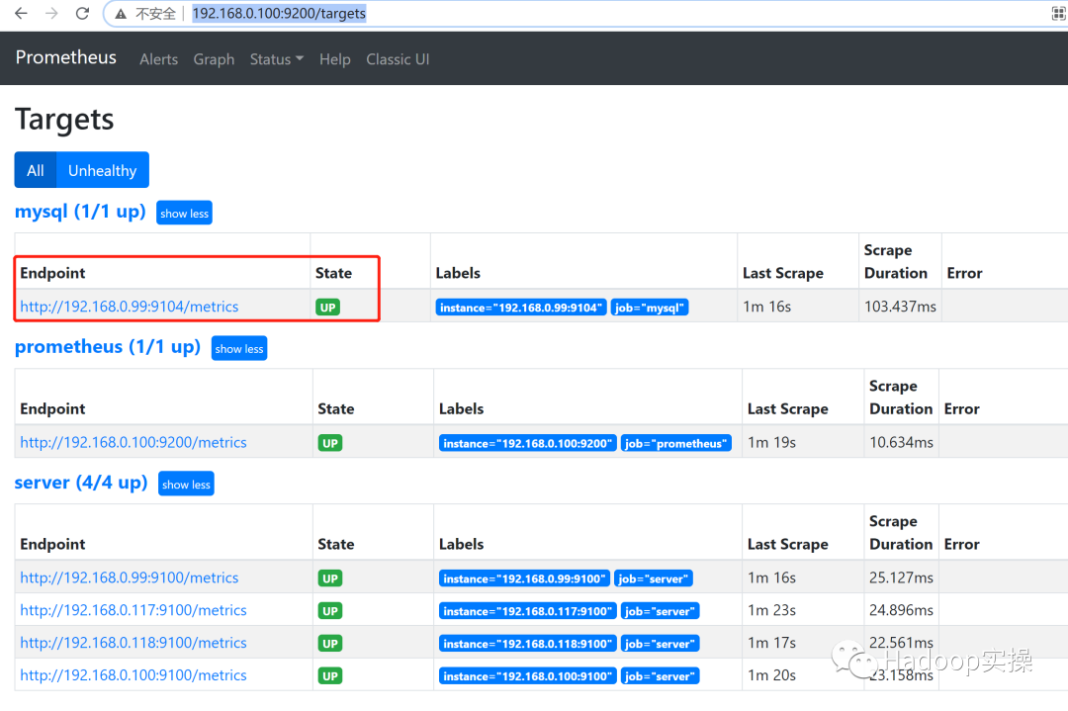Image resolution: width=1068 pixels, height=711 pixels.
Task: Open the Prometheus brand home link
Action: (x=66, y=57)
